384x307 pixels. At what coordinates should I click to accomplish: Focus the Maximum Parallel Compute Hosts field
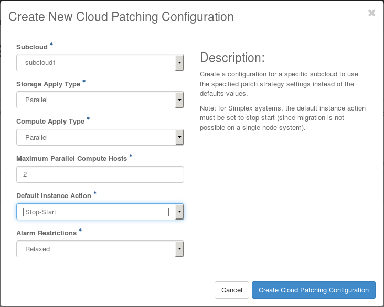[100, 174]
